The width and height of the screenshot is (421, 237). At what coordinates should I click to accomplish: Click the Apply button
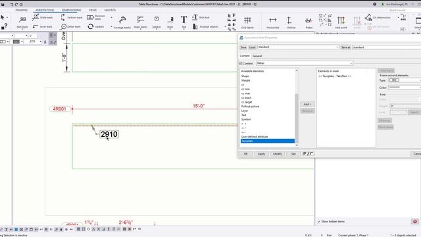(261, 153)
